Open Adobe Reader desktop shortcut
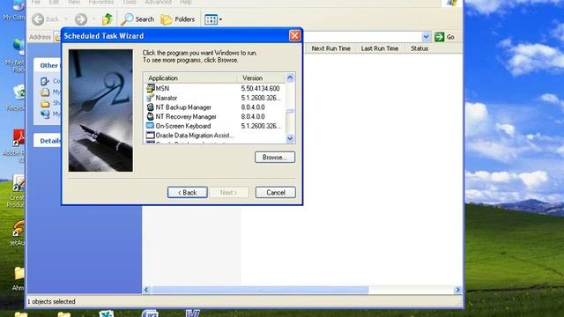 click(15, 145)
